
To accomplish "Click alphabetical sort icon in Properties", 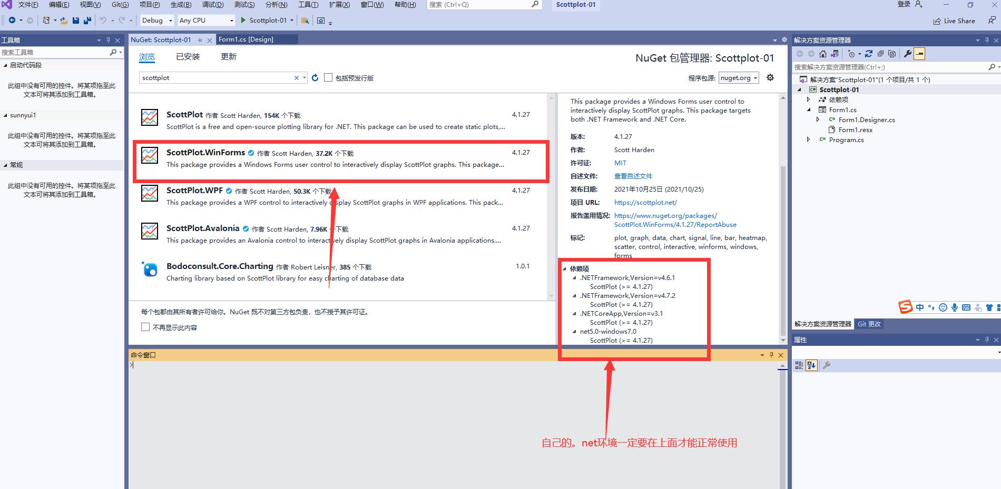I will (x=811, y=365).
